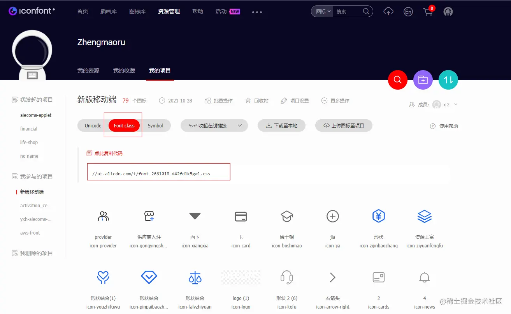This screenshot has height=314, width=511.
Task: Focus the header search input field
Action: point(348,11)
